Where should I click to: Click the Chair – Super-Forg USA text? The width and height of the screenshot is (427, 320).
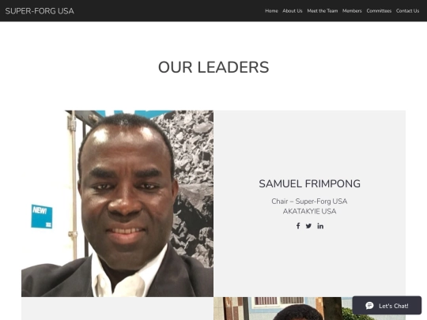pyautogui.click(x=309, y=201)
